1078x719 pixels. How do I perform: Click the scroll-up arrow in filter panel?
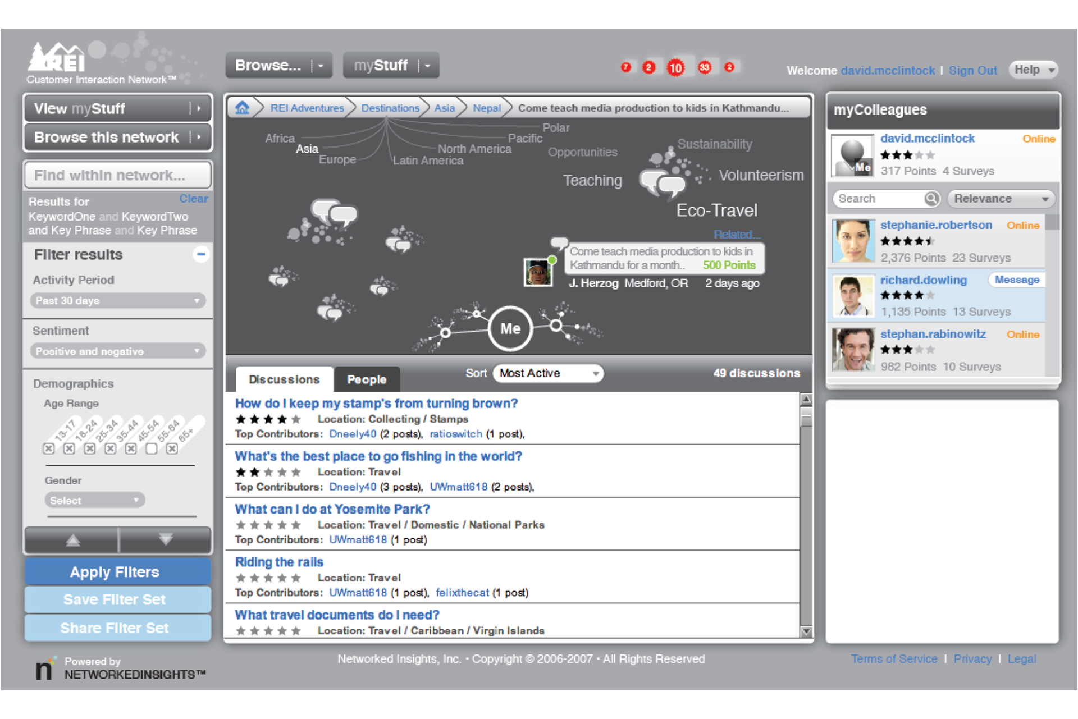click(72, 540)
